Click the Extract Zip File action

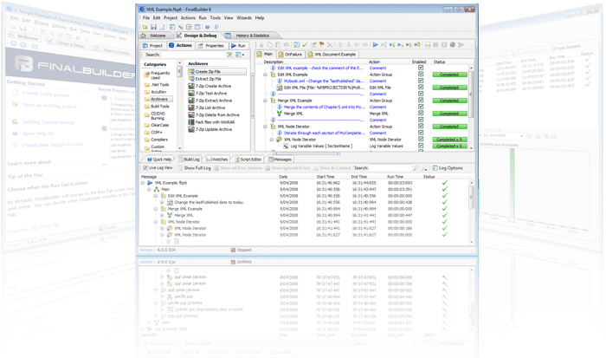[x=204, y=79]
